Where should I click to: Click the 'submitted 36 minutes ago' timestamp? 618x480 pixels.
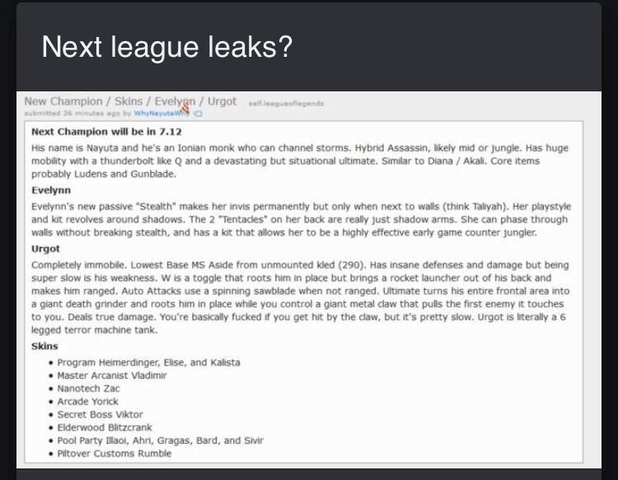coord(73,114)
